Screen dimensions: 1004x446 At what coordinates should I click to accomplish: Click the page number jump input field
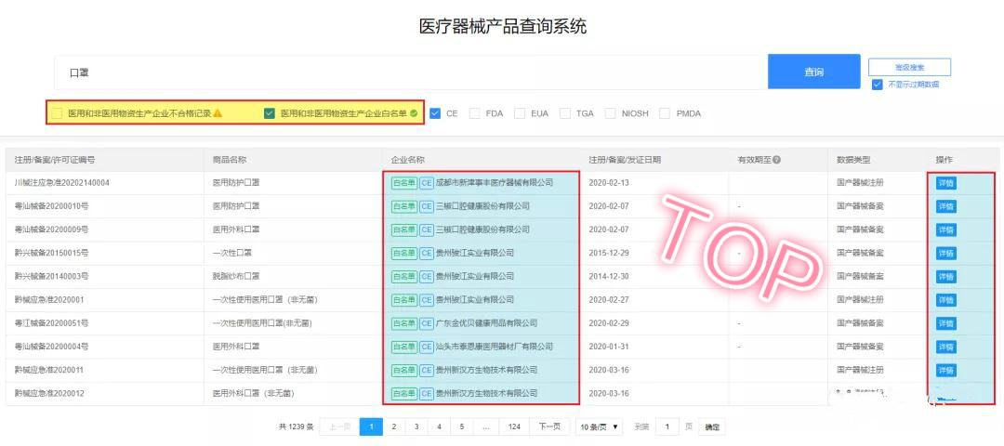coord(667,426)
